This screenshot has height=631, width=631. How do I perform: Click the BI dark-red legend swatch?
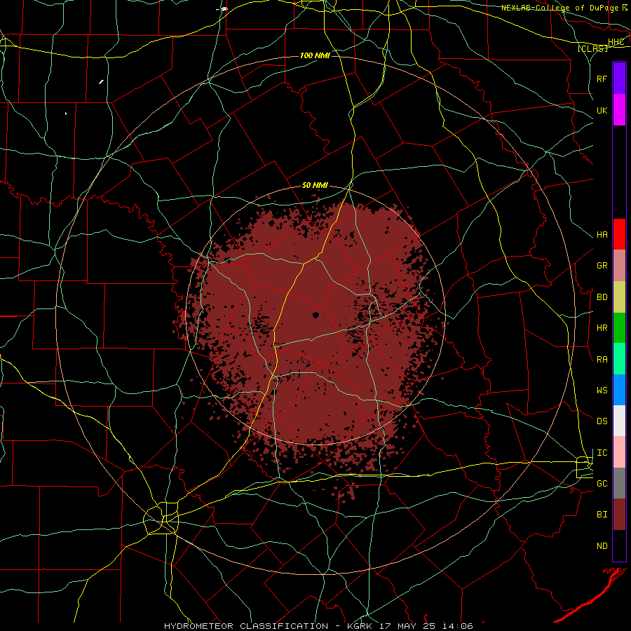click(x=619, y=515)
